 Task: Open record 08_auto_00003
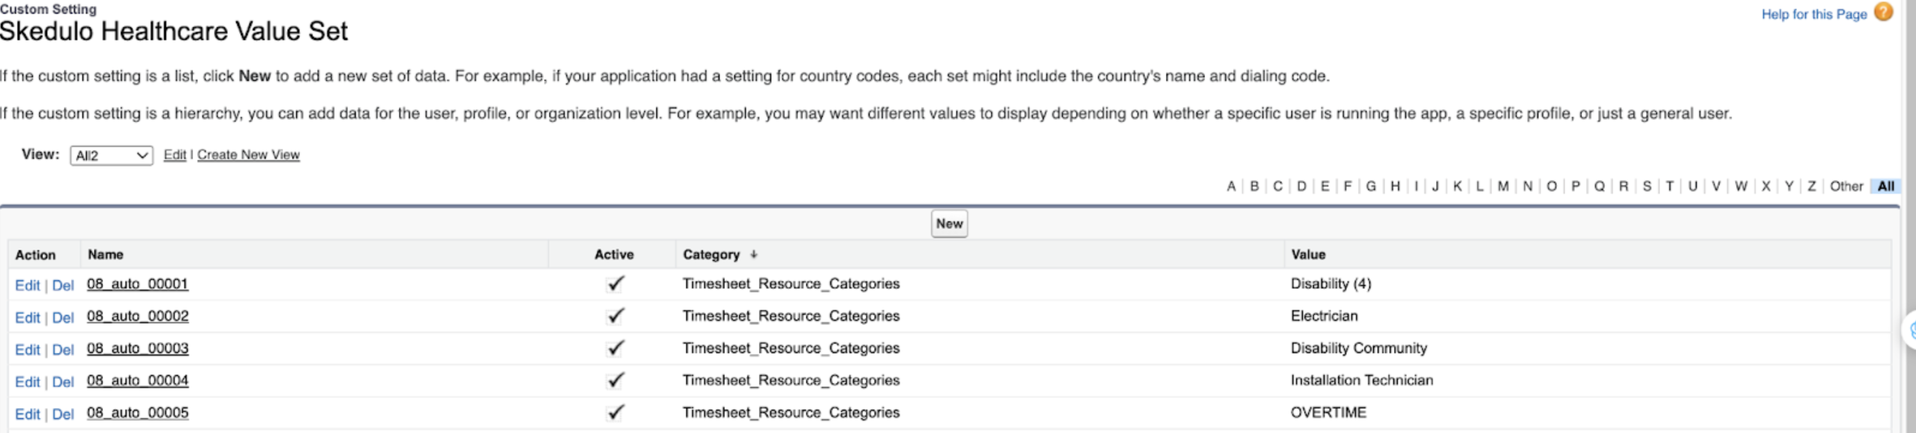coord(137,348)
